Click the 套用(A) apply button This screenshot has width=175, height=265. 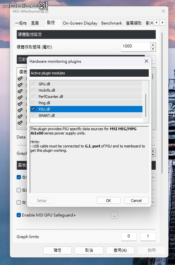[120, 250]
